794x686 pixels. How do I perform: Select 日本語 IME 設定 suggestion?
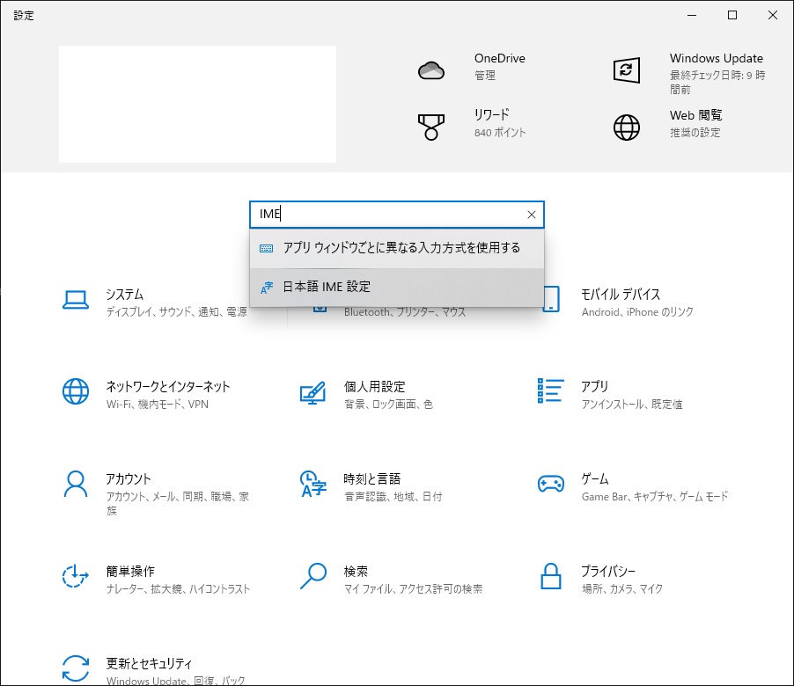coord(396,287)
